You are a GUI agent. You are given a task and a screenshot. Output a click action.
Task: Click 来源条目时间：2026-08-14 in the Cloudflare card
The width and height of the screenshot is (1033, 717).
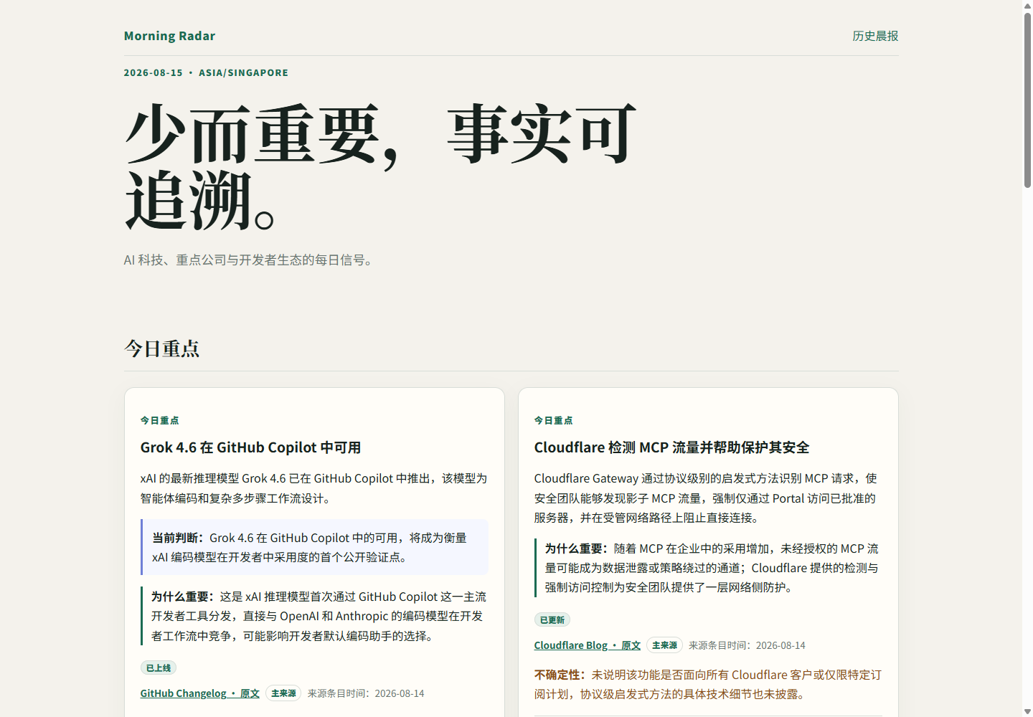pos(747,645)
